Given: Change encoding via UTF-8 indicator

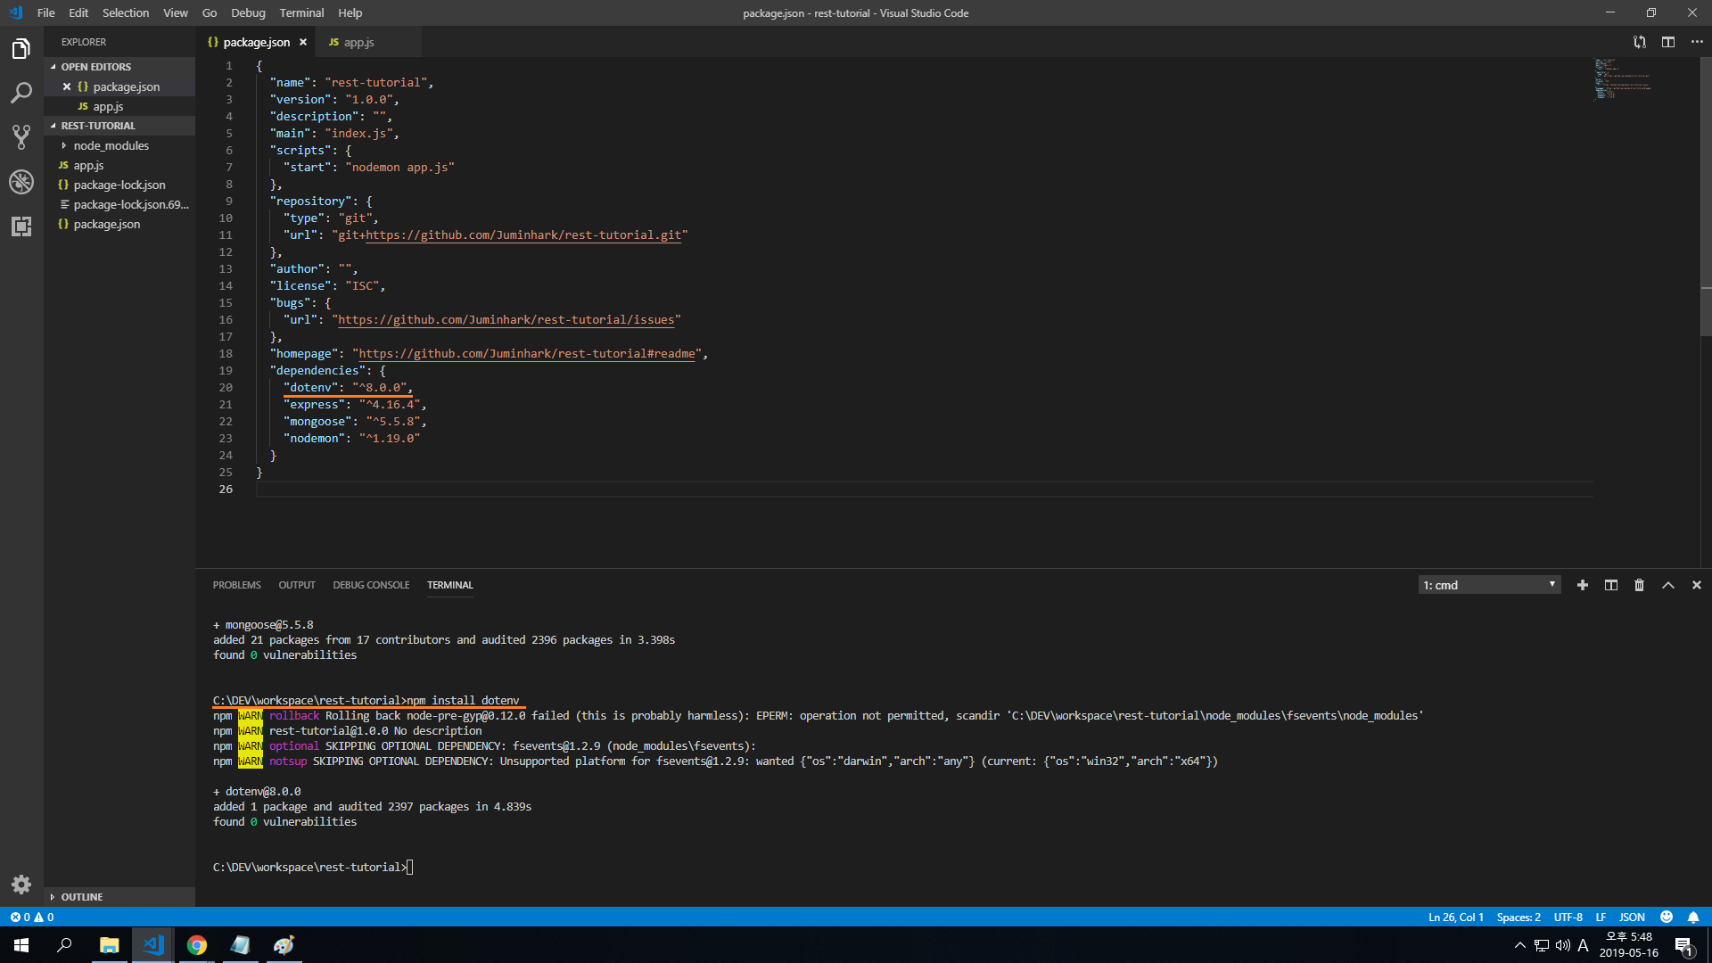Looking at the screenshot, I should point(1568,917).
